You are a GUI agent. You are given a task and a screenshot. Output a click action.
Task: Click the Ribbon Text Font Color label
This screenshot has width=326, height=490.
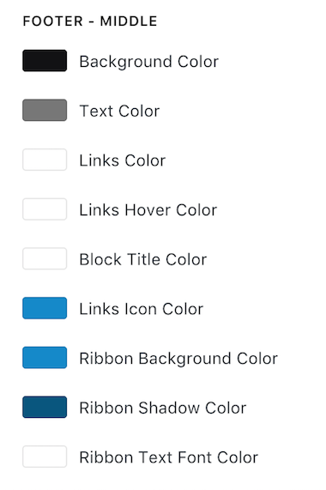point(169,457)
